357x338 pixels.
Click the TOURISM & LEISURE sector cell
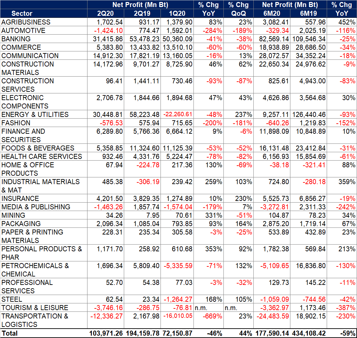[35, 308]
